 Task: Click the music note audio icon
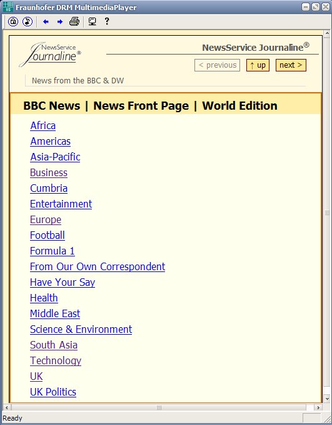point(28,21)
